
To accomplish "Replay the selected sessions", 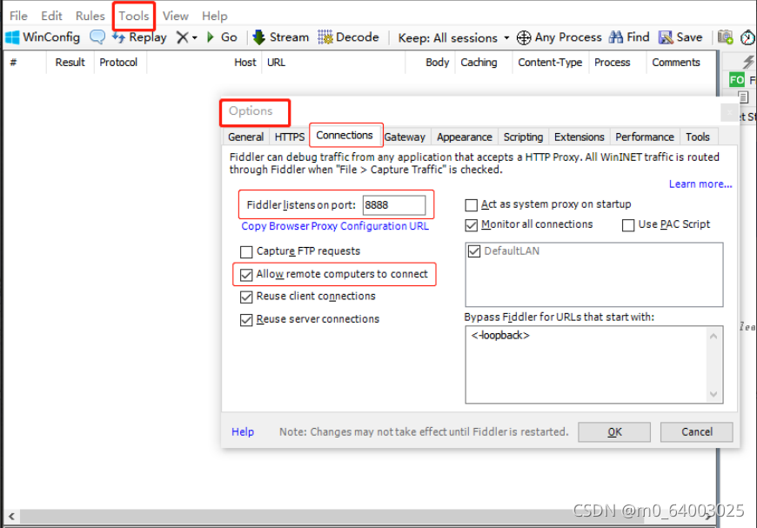I will click(139, 37).
